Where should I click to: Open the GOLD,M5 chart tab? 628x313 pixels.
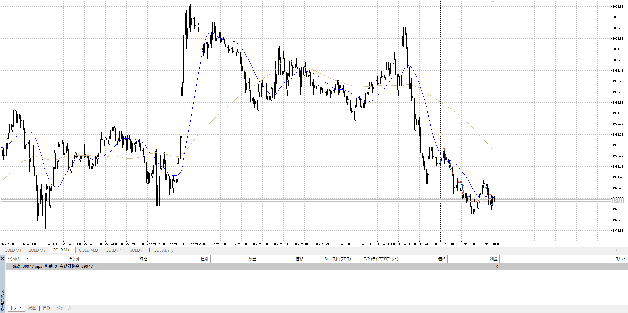coord(37,250)
